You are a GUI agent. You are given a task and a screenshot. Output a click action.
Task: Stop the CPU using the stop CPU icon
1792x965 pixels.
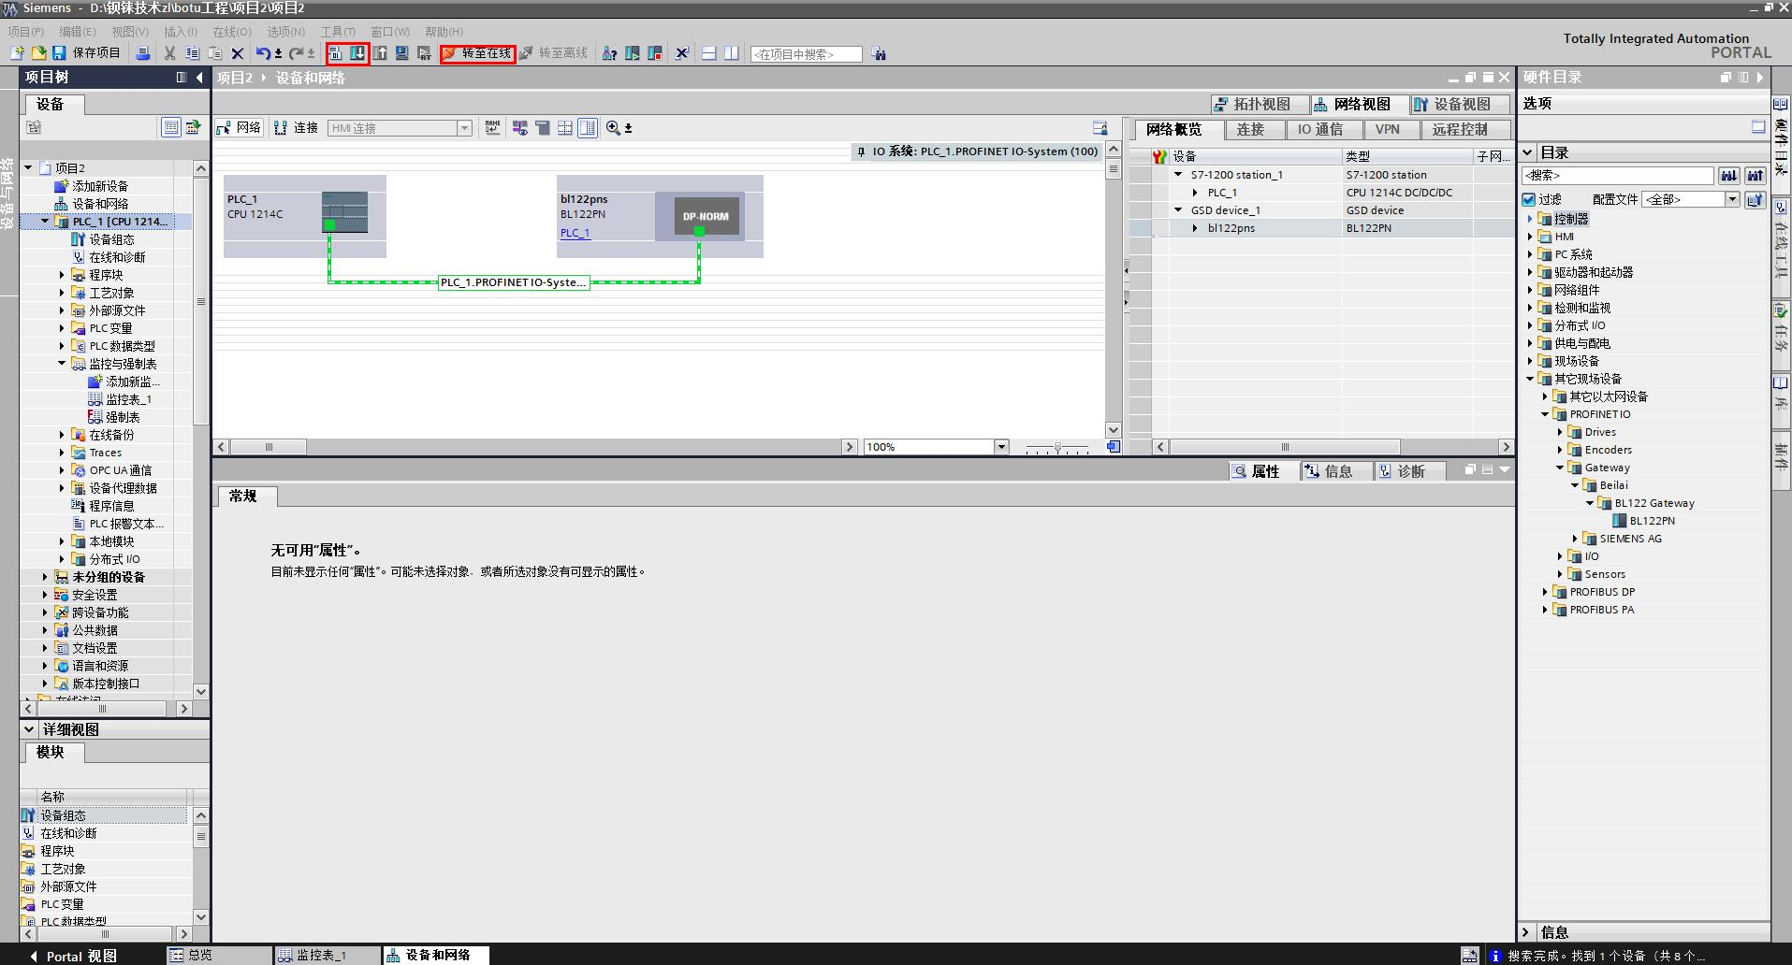(x=655, y=53)
